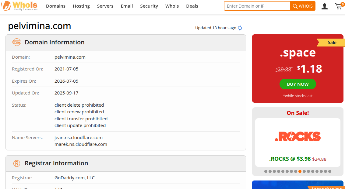
Task: Open the user account icon
Action: [x=324, y=6]
